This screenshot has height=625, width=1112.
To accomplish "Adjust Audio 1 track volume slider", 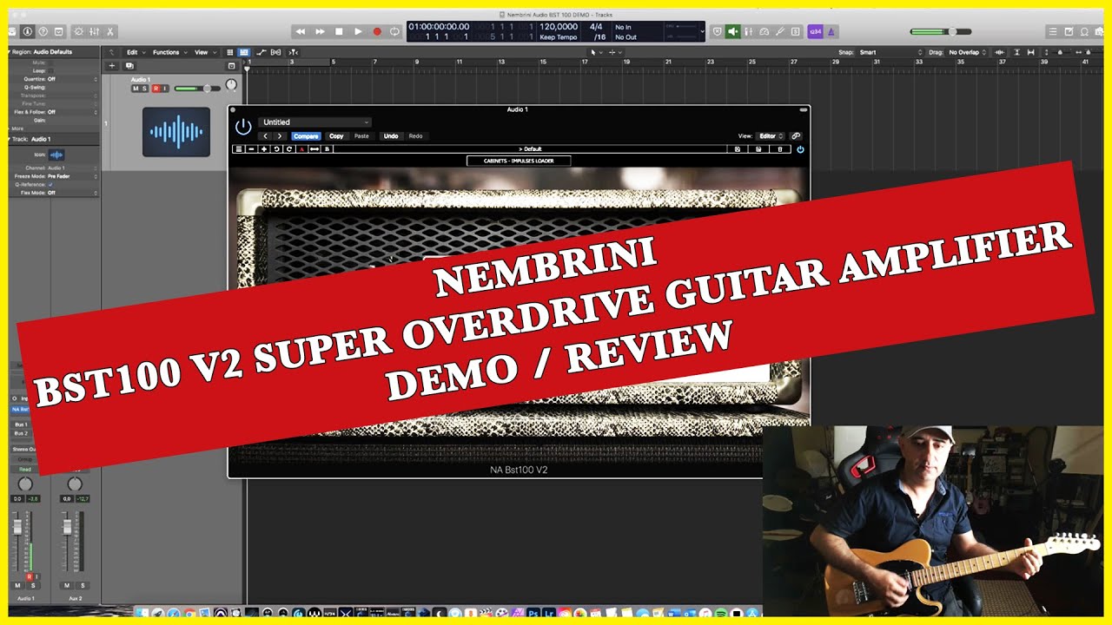I will point(196,89).
